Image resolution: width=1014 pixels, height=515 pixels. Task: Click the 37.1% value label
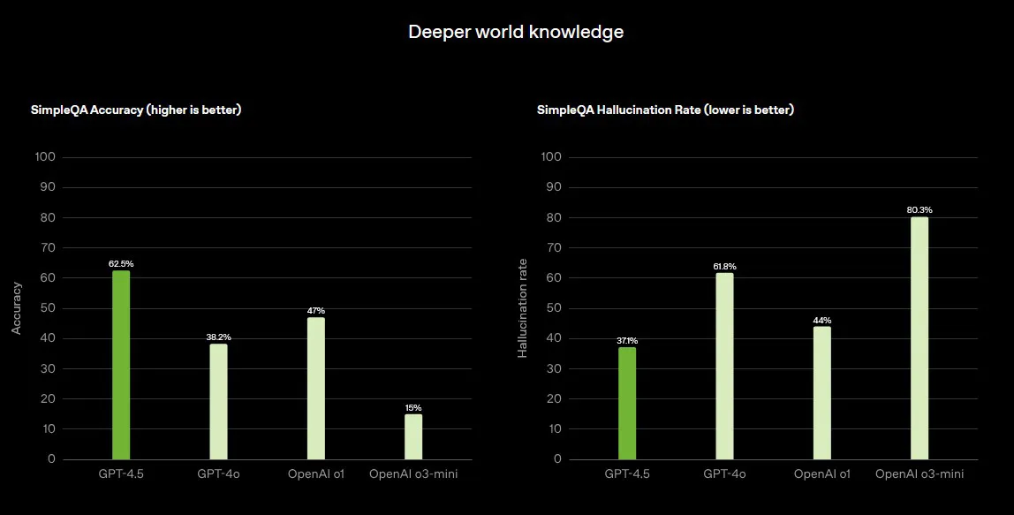coord(627,341)
